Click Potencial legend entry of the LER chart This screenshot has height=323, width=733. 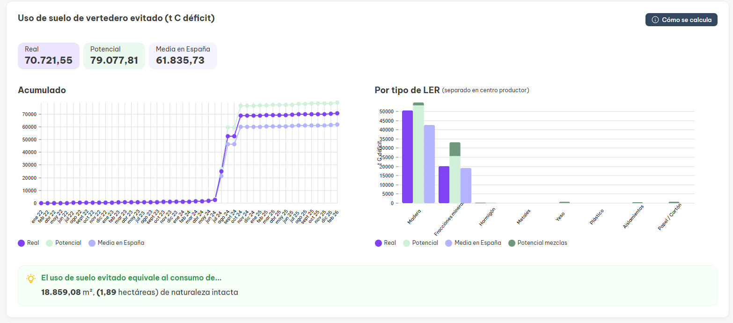(x=420, y=243)
